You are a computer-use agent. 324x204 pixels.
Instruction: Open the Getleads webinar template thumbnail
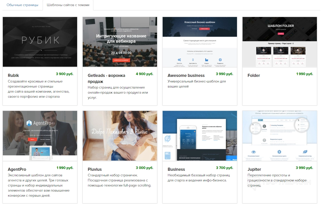pyautogui.click(x=120, y=42)
